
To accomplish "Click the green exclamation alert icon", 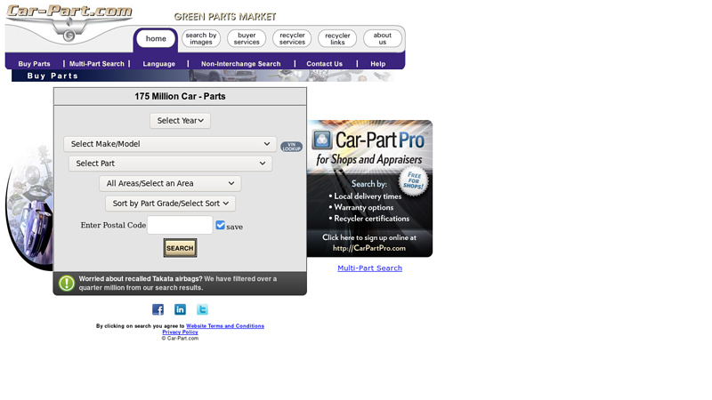I will (x=66, y=283).
